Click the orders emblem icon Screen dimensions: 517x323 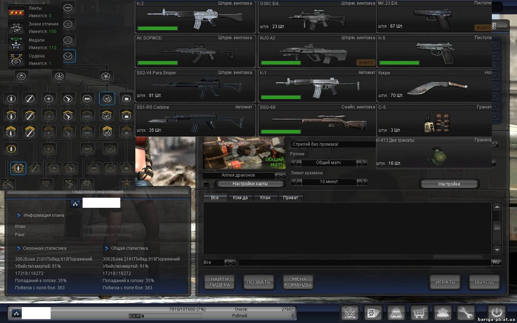[x=16, y=60]
